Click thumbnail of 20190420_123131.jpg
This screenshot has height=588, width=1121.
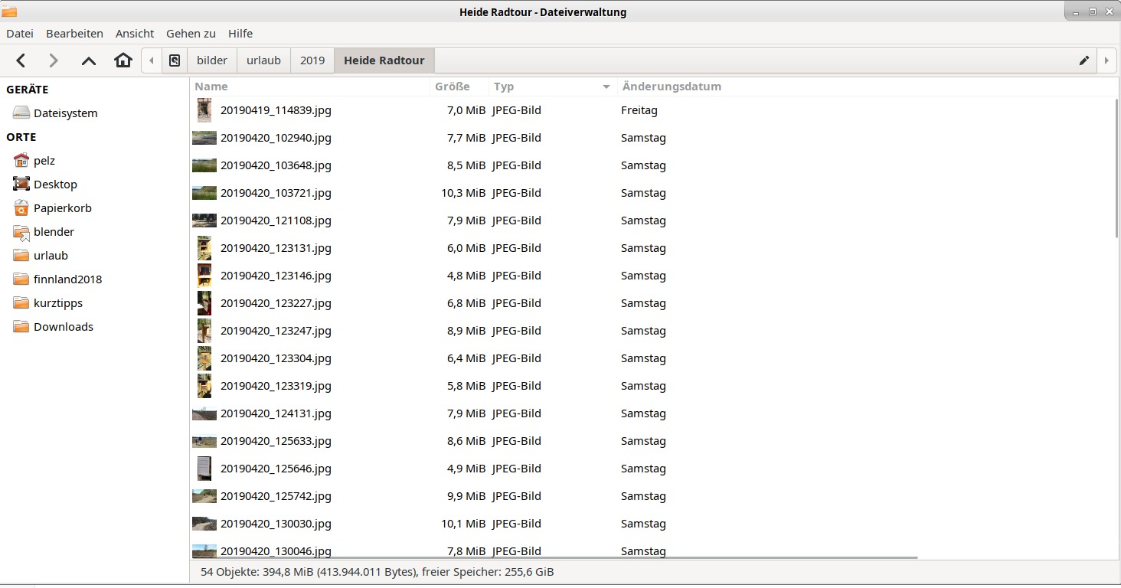(x=204, y=248)
